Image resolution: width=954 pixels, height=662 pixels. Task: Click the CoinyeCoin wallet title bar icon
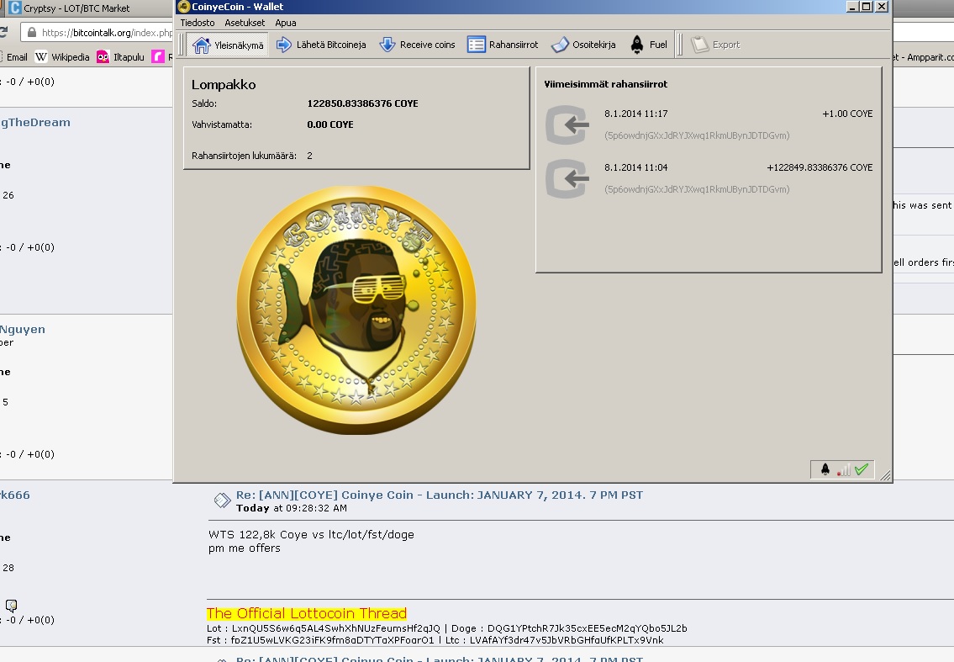coord(183,7)
